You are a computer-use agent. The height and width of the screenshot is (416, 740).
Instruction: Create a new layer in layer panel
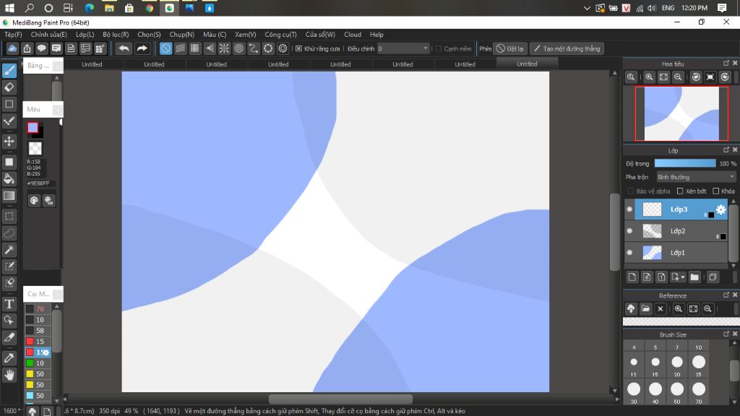click(x=632, y=277)
